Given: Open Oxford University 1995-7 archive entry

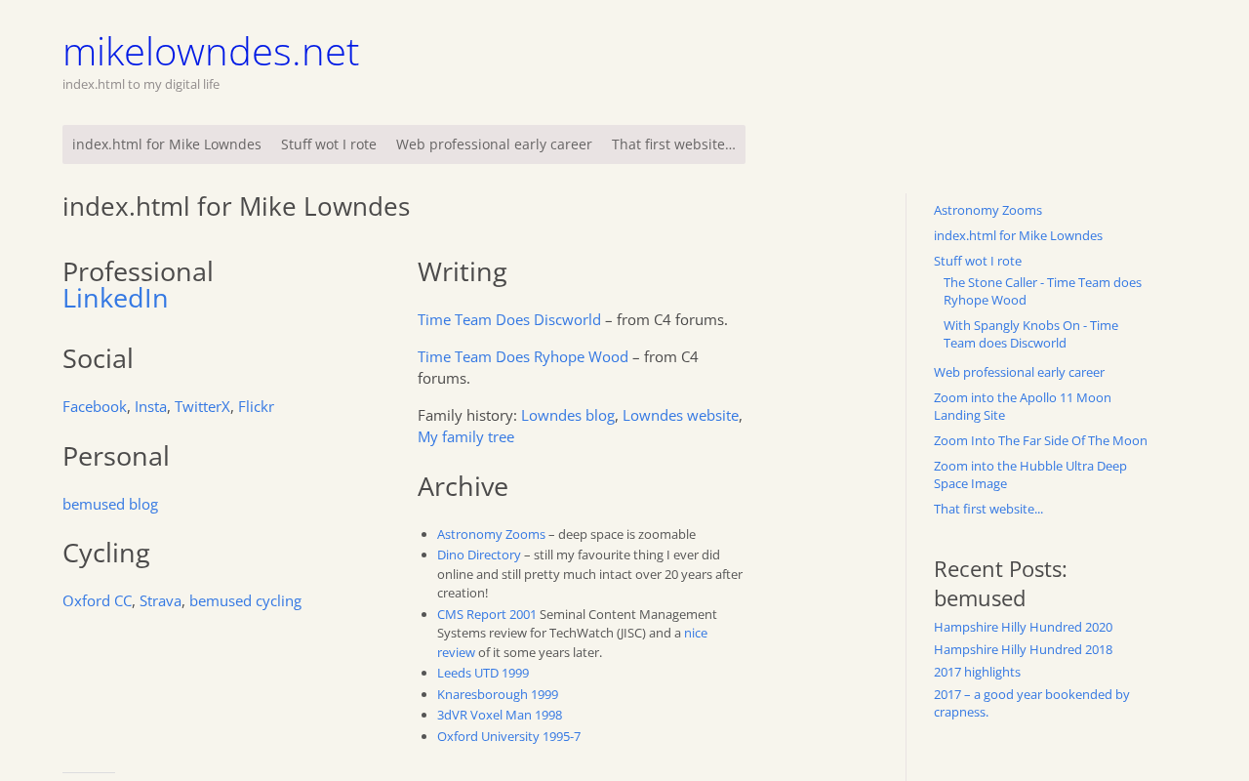Looking at the screenshot, I should [x=508, y=736].
